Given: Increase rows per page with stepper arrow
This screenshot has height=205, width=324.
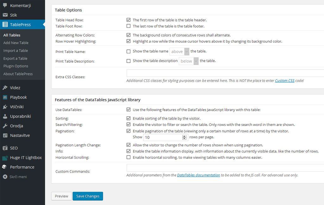Looking at the screenshot, I should [184, 136].
